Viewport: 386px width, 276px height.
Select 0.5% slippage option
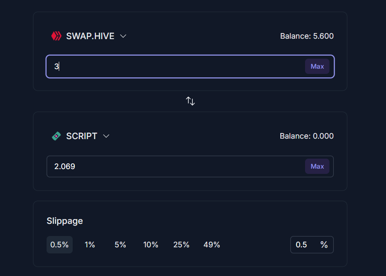tap(60, 245)
